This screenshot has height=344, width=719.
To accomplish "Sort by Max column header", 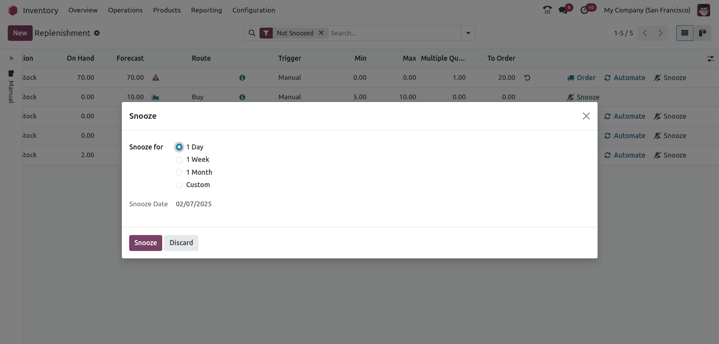I will pyautogui.click(x=409, y=58).
